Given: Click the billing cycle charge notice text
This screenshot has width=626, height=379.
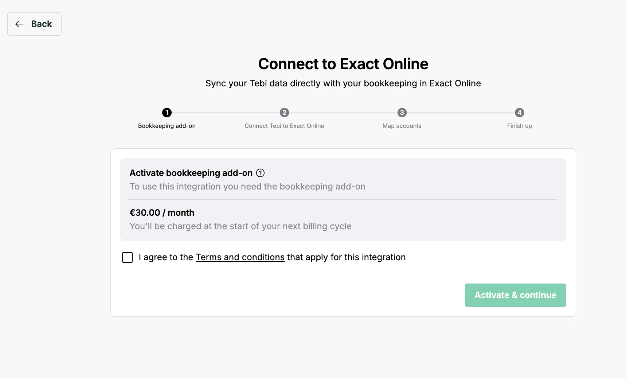Looking at the screenshot, I should coord(240,226).
